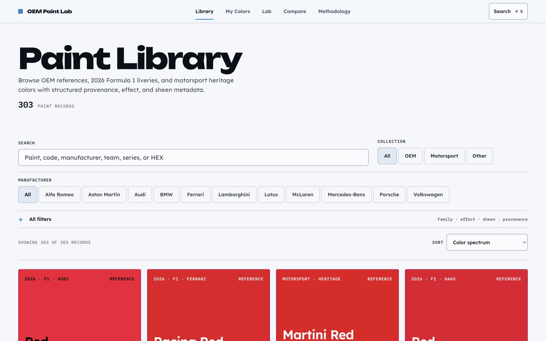This screenshot has height=341, width=546.
Task: Open the 2026 F1 Ferrari swatch card
Action: [x=209, y=305]
